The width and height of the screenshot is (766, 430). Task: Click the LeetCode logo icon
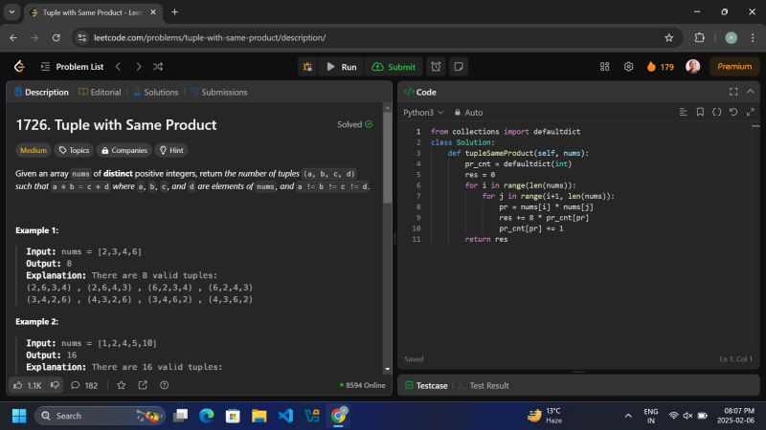(x=19, y=66)
